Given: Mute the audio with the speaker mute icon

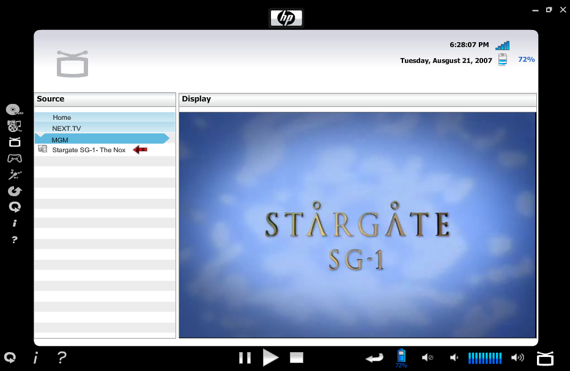Looking at the screenshot, I should 427,358.
